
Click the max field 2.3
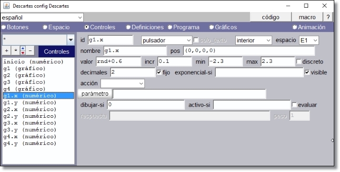pyautogui.click(x=278, y=61)
